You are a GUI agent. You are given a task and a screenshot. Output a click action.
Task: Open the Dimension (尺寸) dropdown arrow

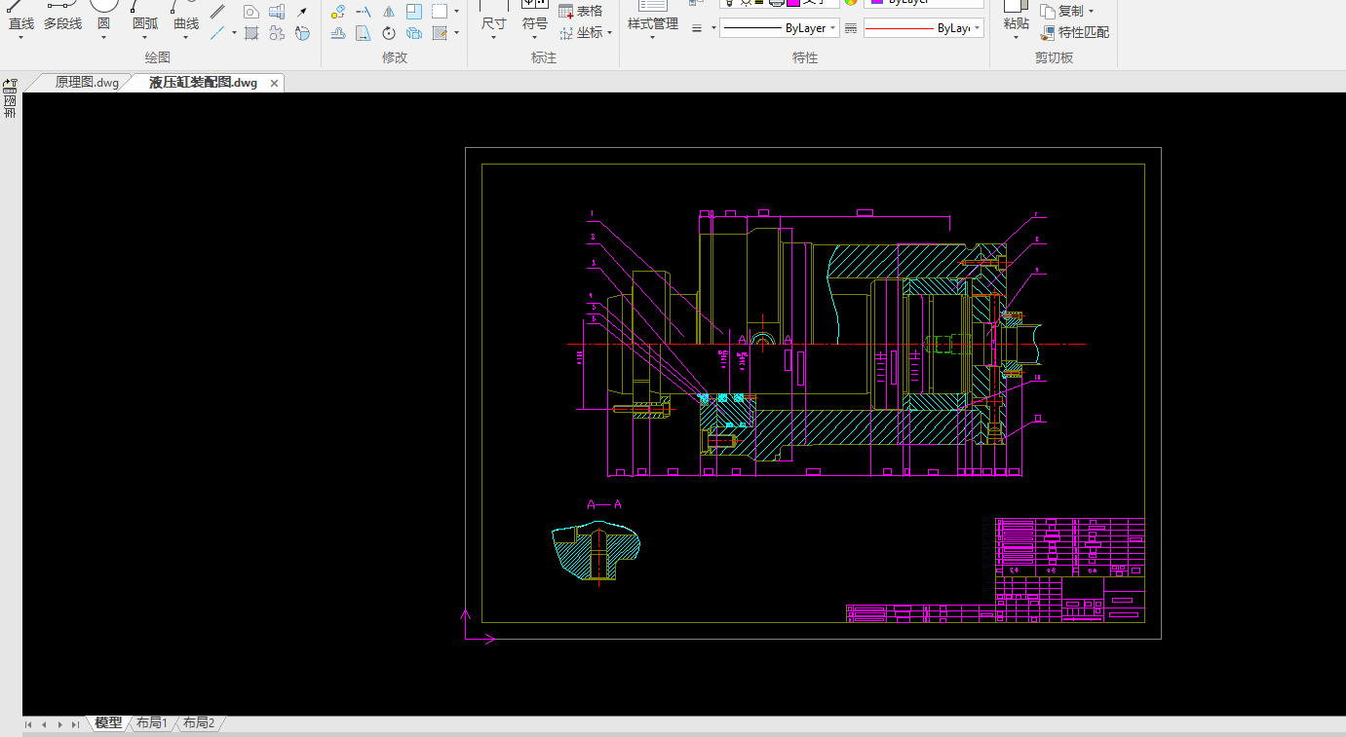point(493,39)
